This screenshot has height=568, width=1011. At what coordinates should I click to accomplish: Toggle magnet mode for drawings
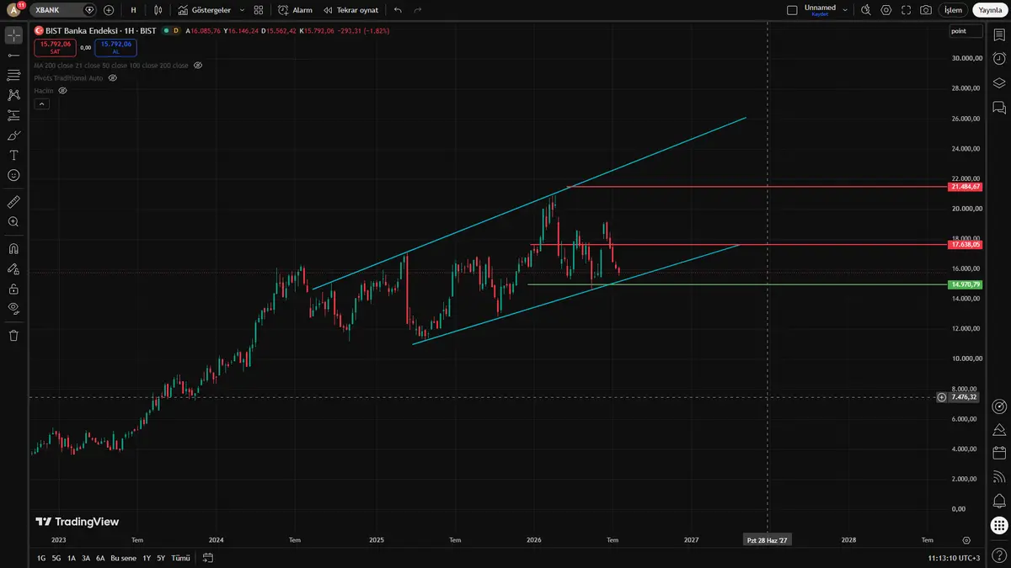click(13, 249)
